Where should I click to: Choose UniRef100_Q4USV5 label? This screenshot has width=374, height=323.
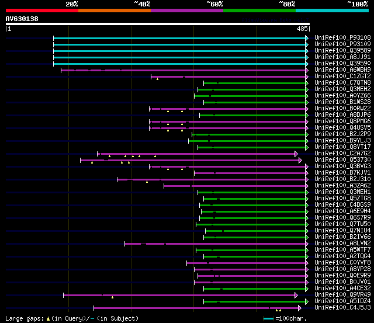pos(342,128)
